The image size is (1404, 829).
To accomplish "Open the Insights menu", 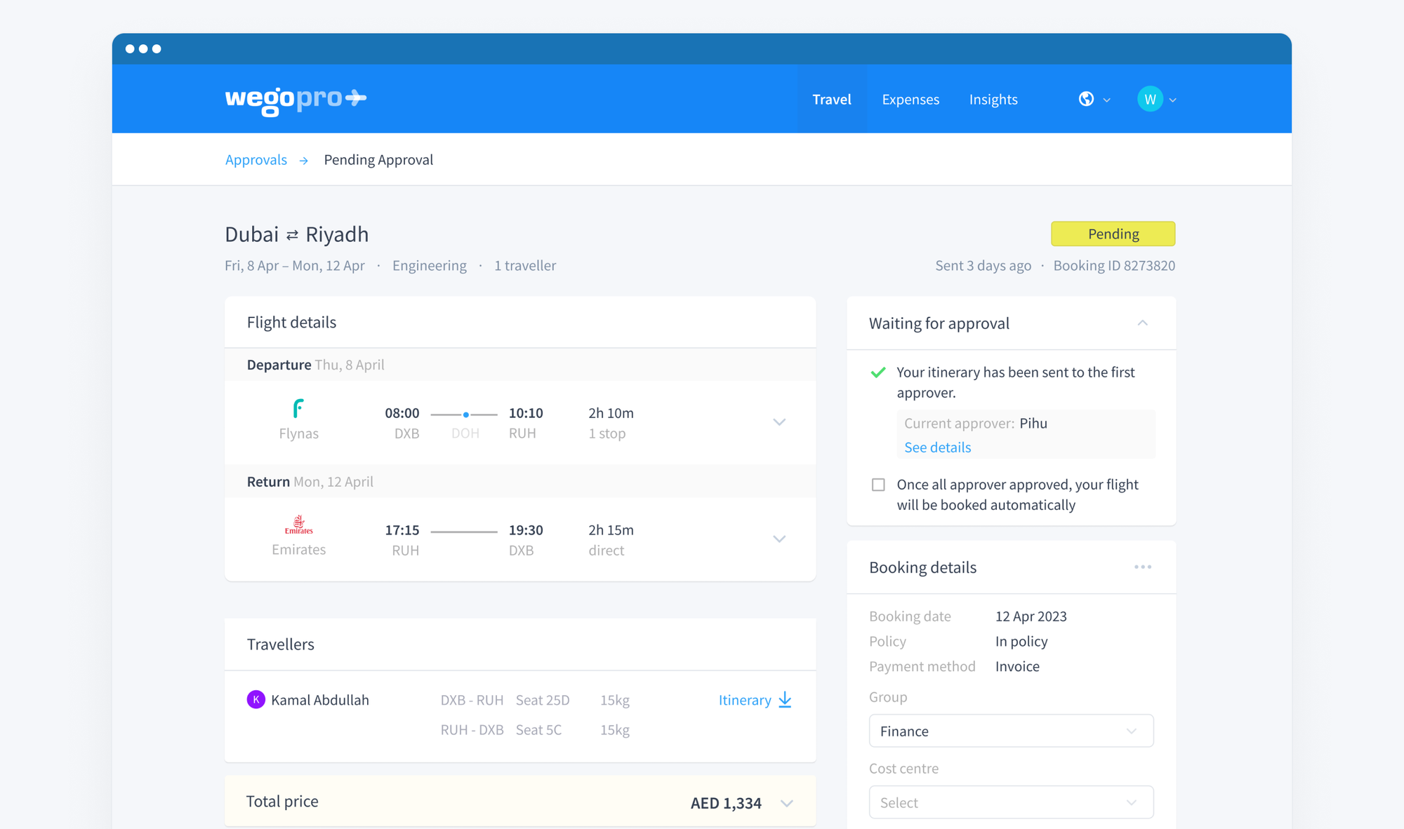I will [x=993, y=99].
